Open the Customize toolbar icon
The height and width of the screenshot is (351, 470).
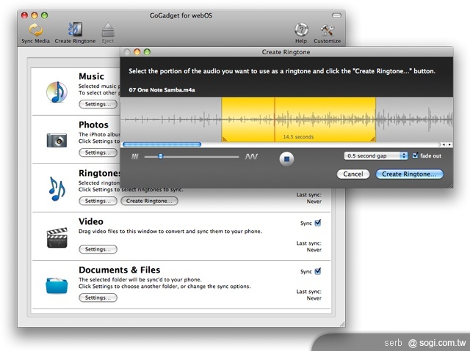(327, 30)
